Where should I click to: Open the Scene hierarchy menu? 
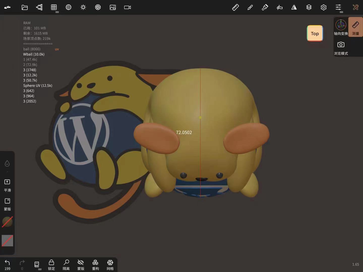39,7
